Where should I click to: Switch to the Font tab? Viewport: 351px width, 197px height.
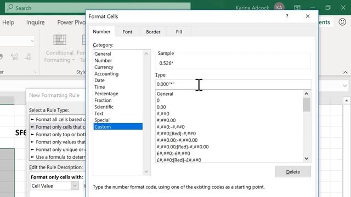[x=127, y=32]
